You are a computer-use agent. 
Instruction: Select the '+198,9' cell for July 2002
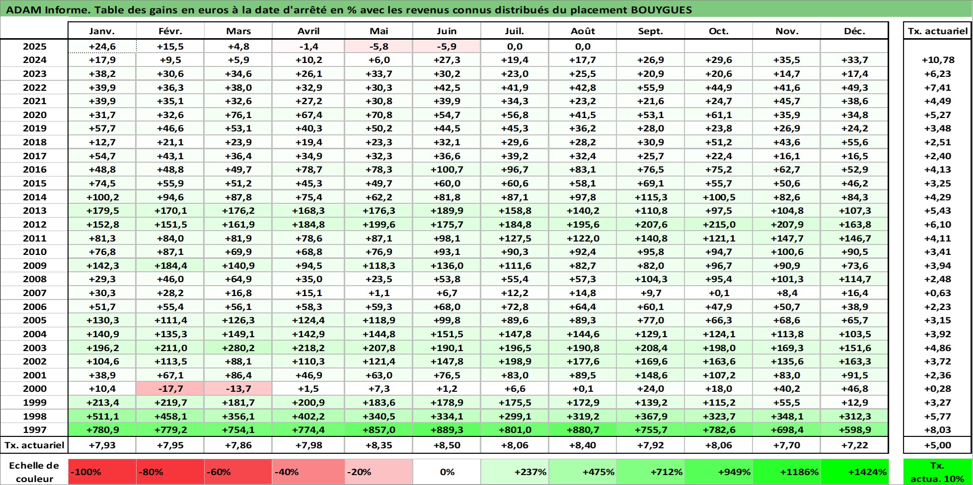(x=515, y=362)
